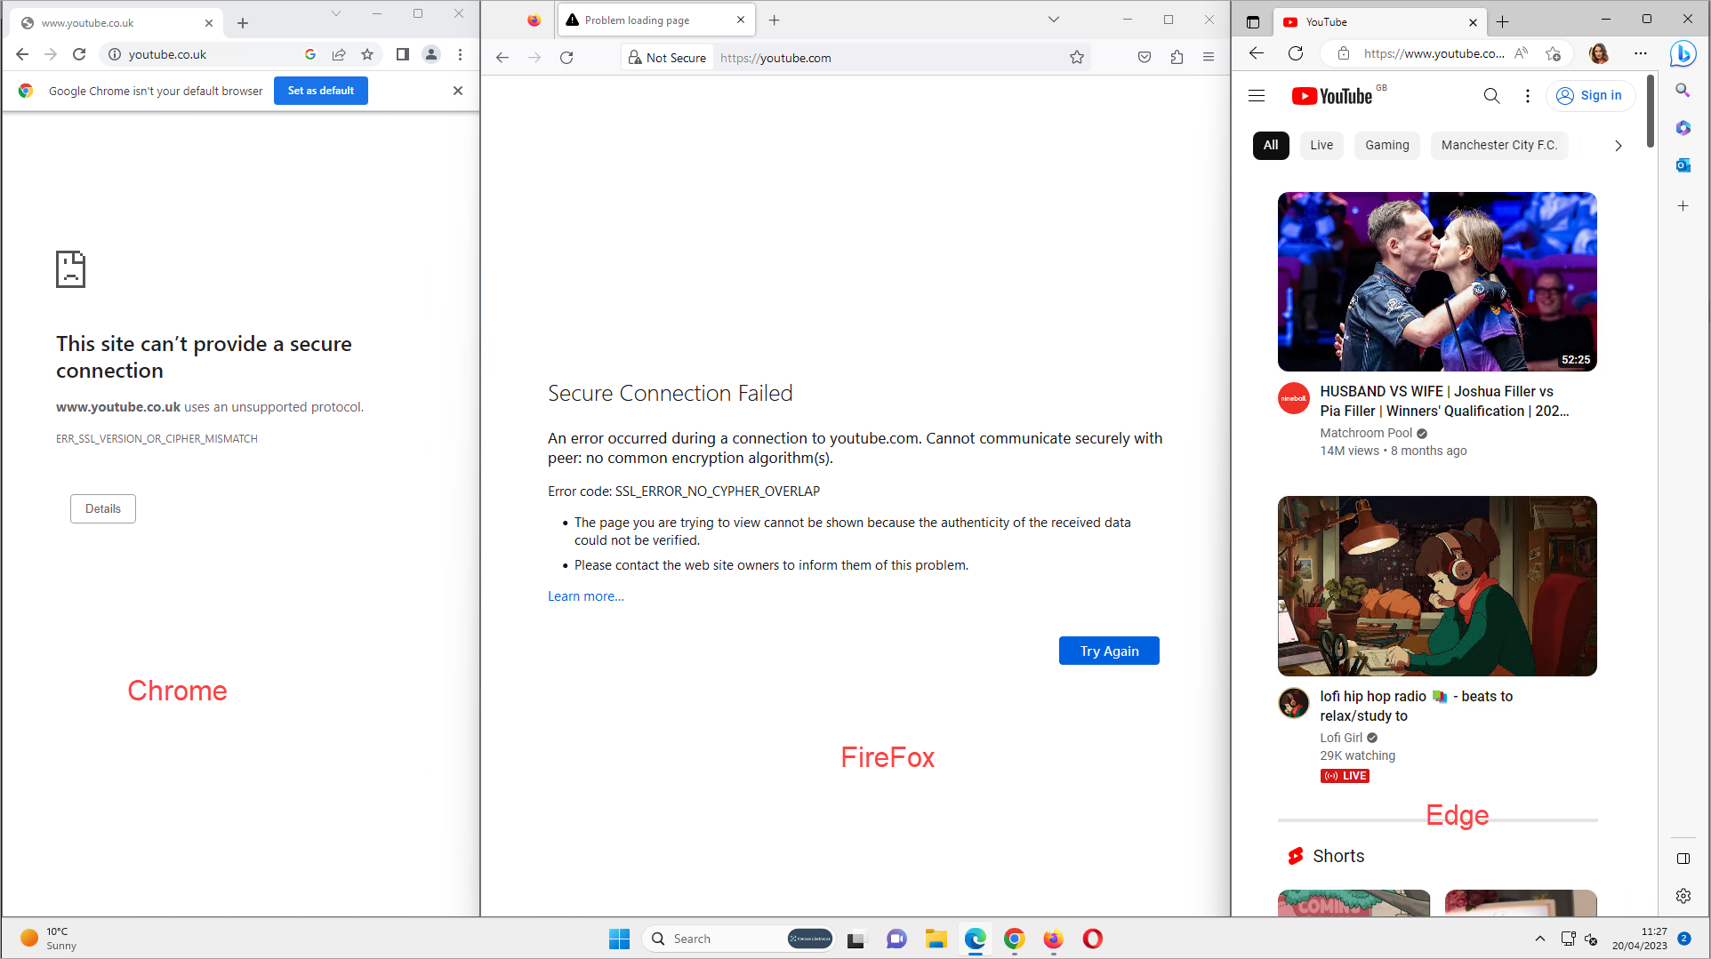The width and height of the screenshot is (1711, 959).
Task: Save the page to Pocket in Firefox
Action: (x=1145, y=57)
